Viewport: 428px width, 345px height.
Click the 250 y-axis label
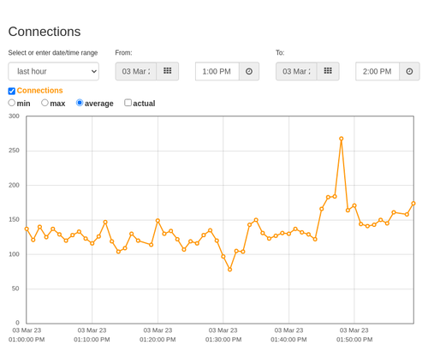[x=14, y=151]
